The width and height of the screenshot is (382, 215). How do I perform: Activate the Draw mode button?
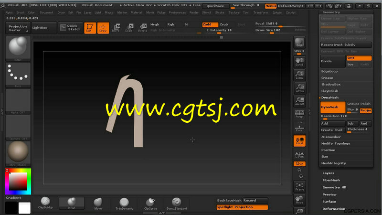click(103, 28)
